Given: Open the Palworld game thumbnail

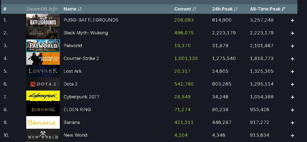Looking at the screenshot, I should click(43, 46).
